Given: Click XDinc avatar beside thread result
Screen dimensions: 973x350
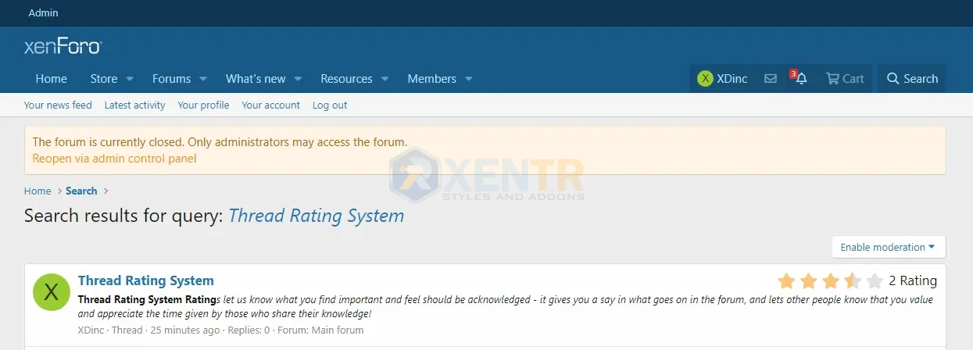Looking at the screenshot, I should coord(52,292).
